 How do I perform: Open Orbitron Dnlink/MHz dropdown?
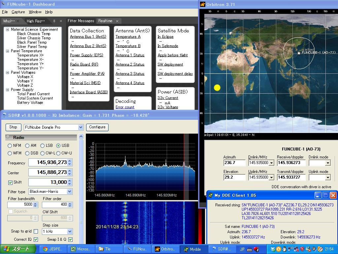click(272, 163)
